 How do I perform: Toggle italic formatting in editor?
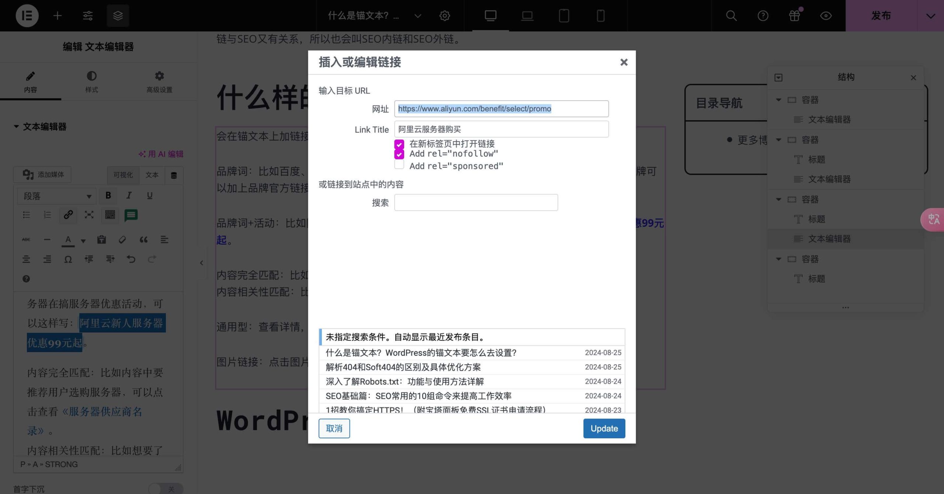(x=129, y=195)
